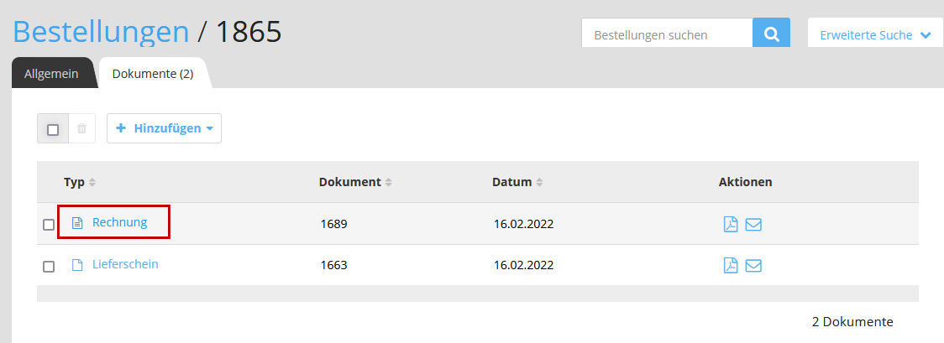Switch to the Allgemein tab
This screenshot has height=343, width=944.
[x=51, y=74]
